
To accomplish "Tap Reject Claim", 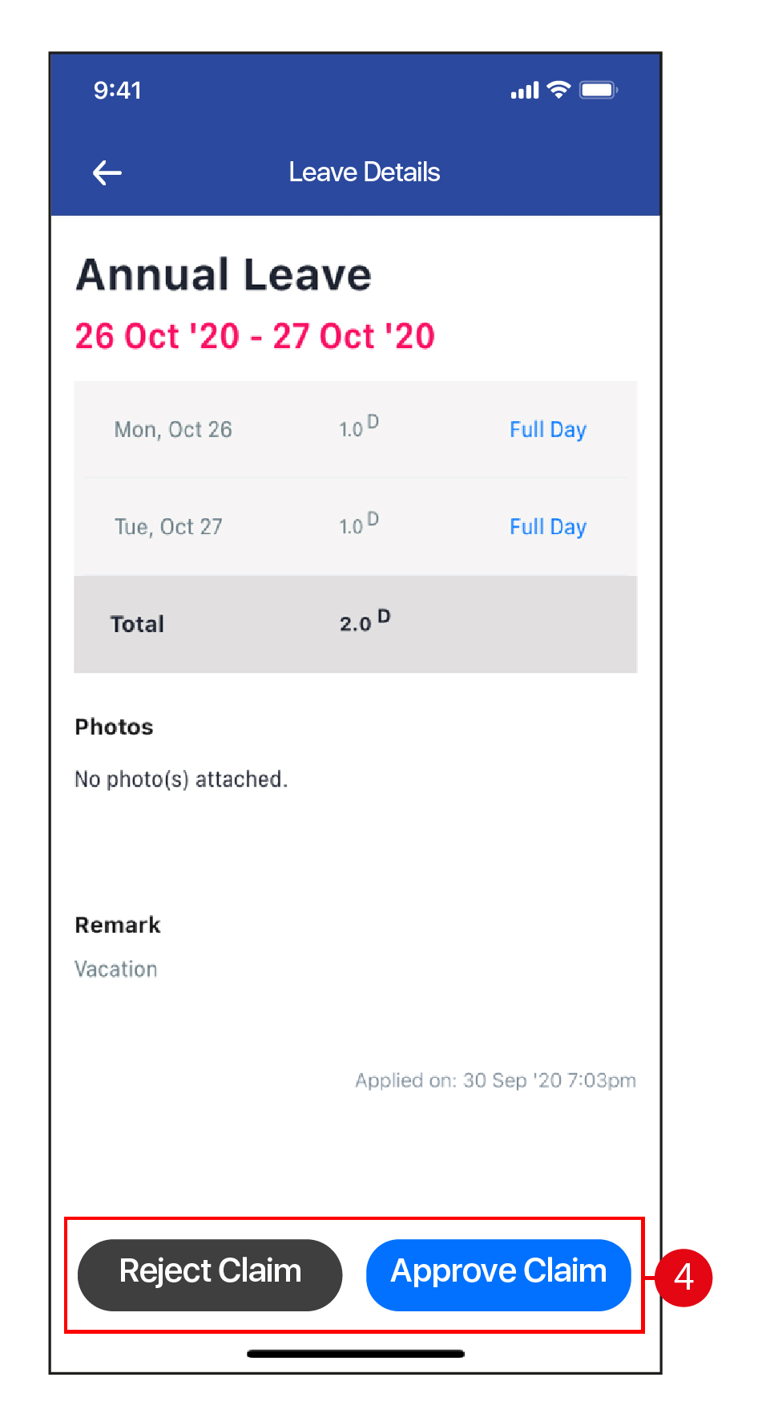I will 209,1274.
